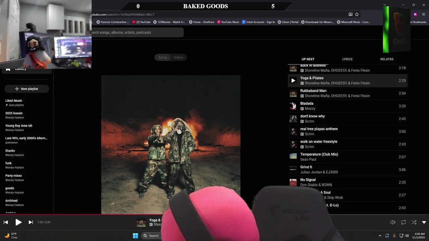Click the microphone tray icon
This screenshot has width=429, height=241.
click(394, 236)
